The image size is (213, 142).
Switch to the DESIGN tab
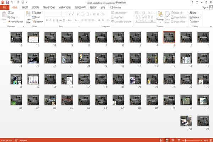coord(35,7)
